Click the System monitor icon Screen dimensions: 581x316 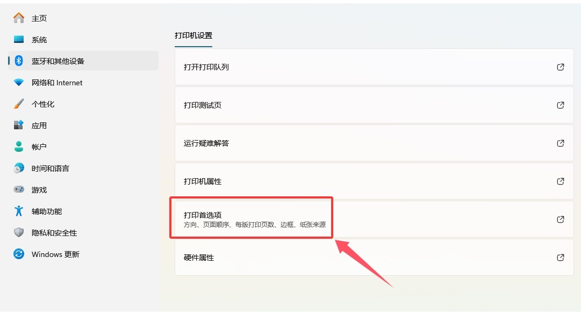pyautogui.click(x=18, y=39)
